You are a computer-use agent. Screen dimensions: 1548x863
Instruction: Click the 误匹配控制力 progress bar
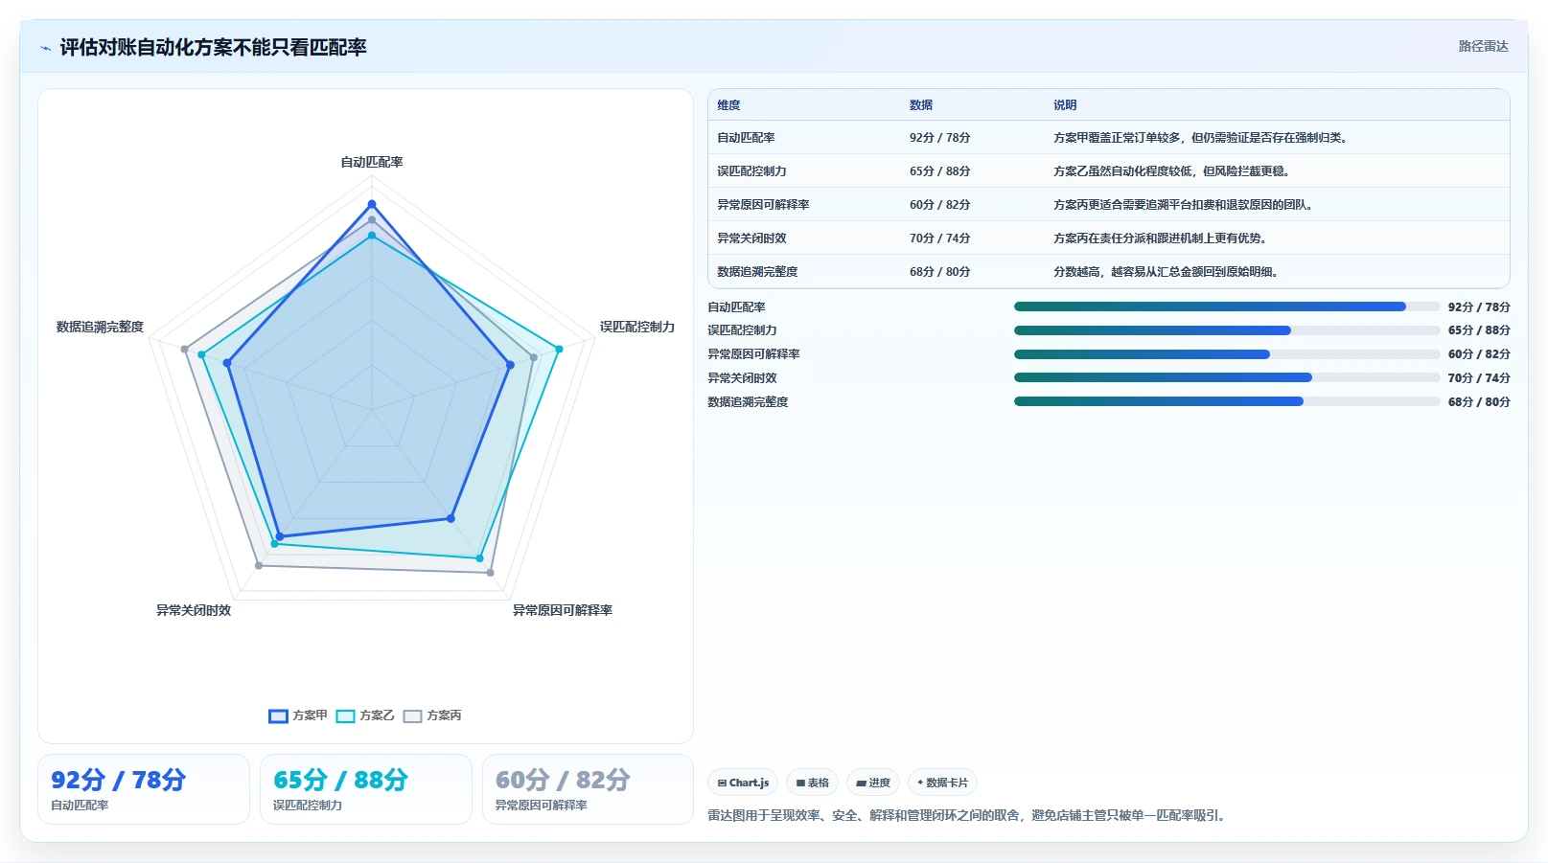click(x=1227, y=330)
